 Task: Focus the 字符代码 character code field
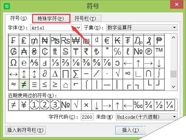87,117
